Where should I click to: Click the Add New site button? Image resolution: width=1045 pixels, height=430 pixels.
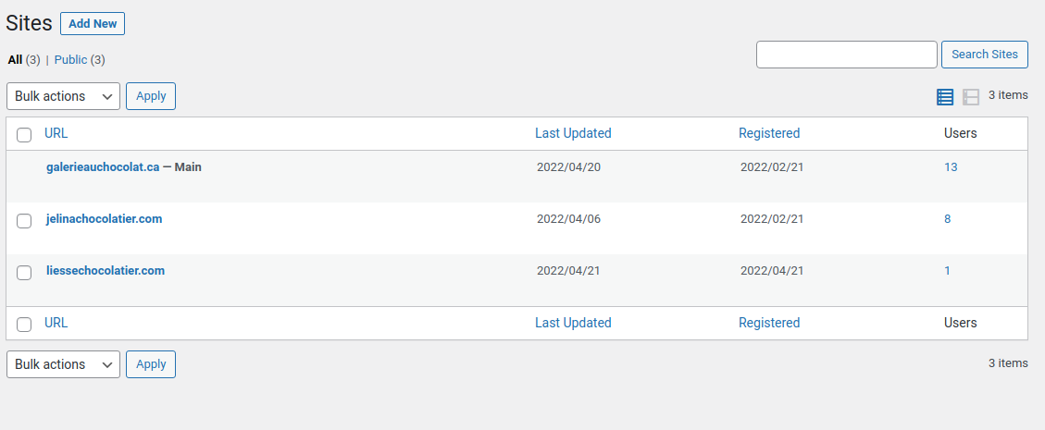(93, 23)
